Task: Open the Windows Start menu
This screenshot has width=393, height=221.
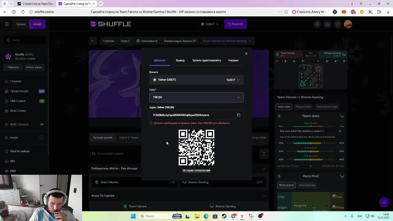Action: coord(133,216)
